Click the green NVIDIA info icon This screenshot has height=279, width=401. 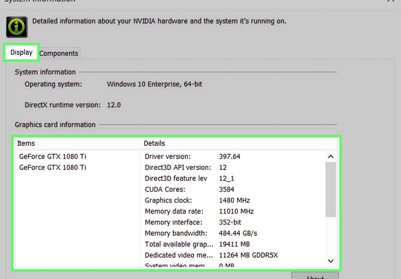pyautogui.click(x=17, y=27)
